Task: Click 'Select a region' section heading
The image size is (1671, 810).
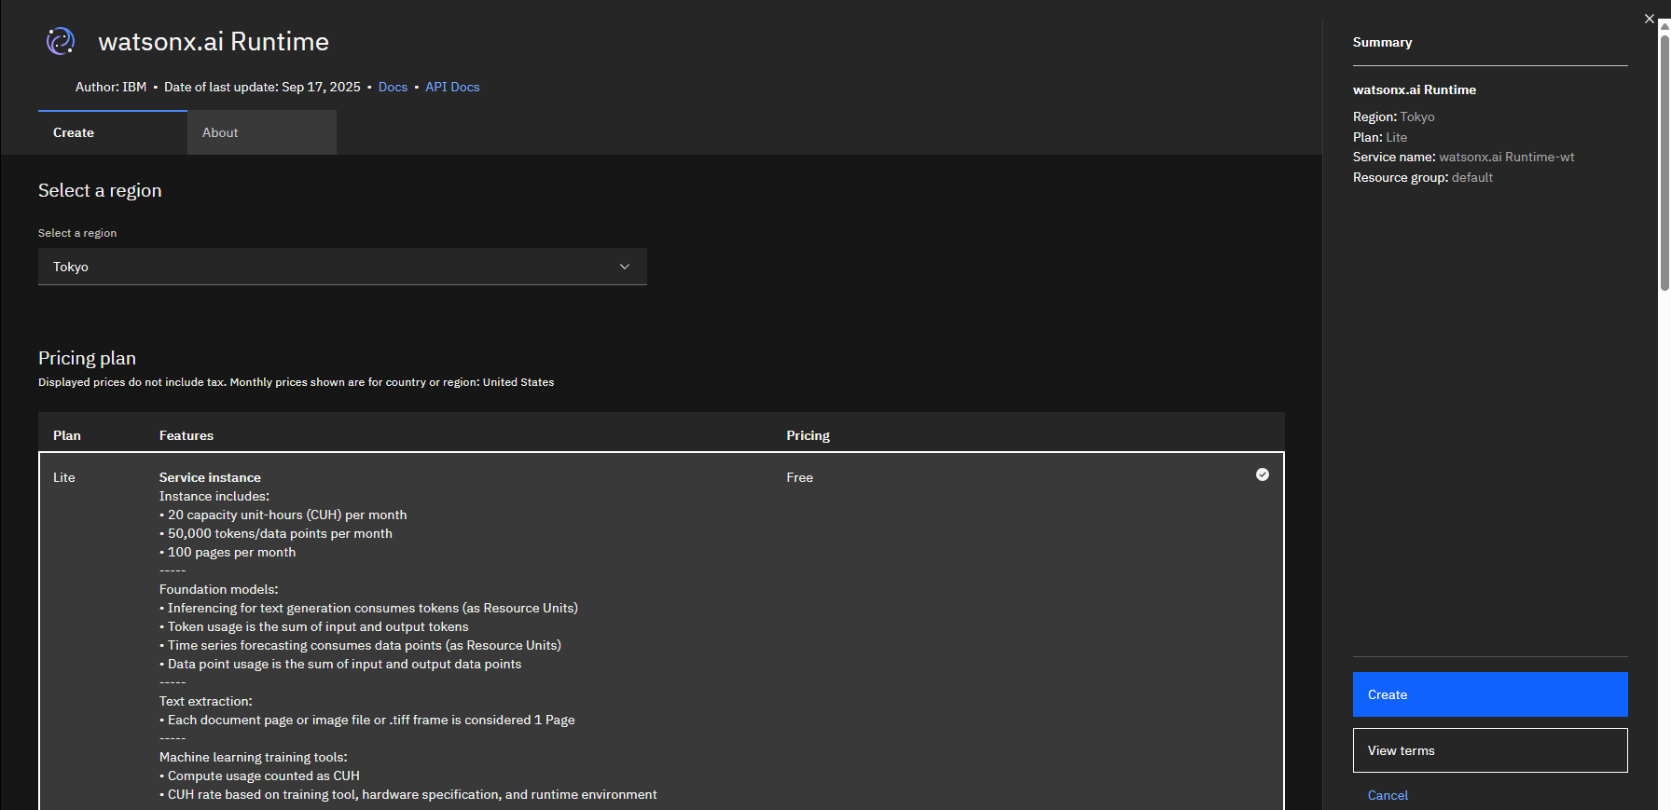Action: pyautogui.click(x=100, y=190)
